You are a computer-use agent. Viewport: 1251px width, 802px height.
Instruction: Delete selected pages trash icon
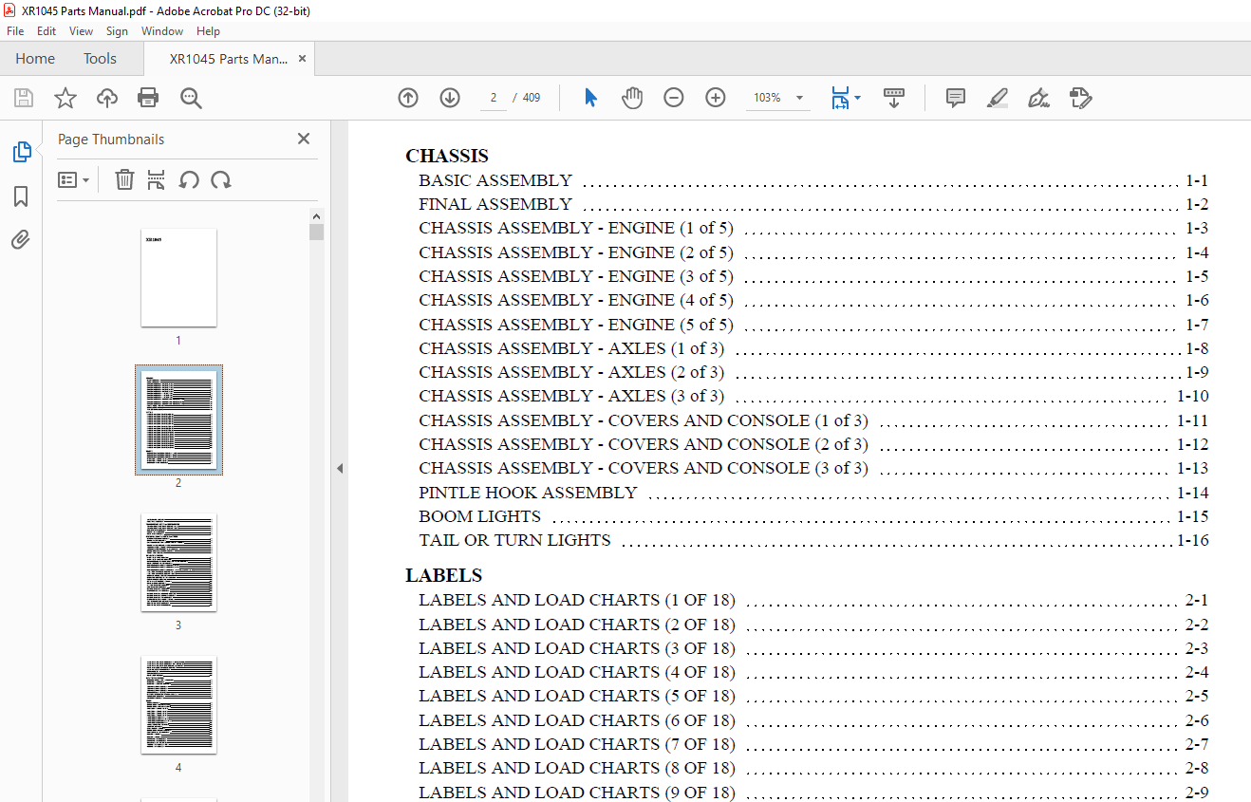point(124,179)
